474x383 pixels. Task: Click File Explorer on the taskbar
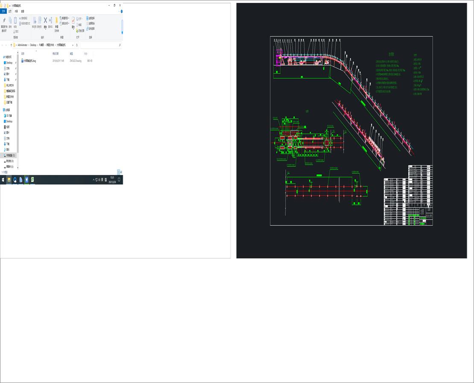[x=9, y=180]
